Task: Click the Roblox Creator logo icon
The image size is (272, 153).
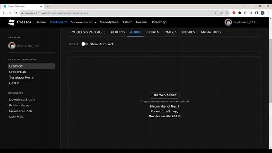Action: coord(11,22)
